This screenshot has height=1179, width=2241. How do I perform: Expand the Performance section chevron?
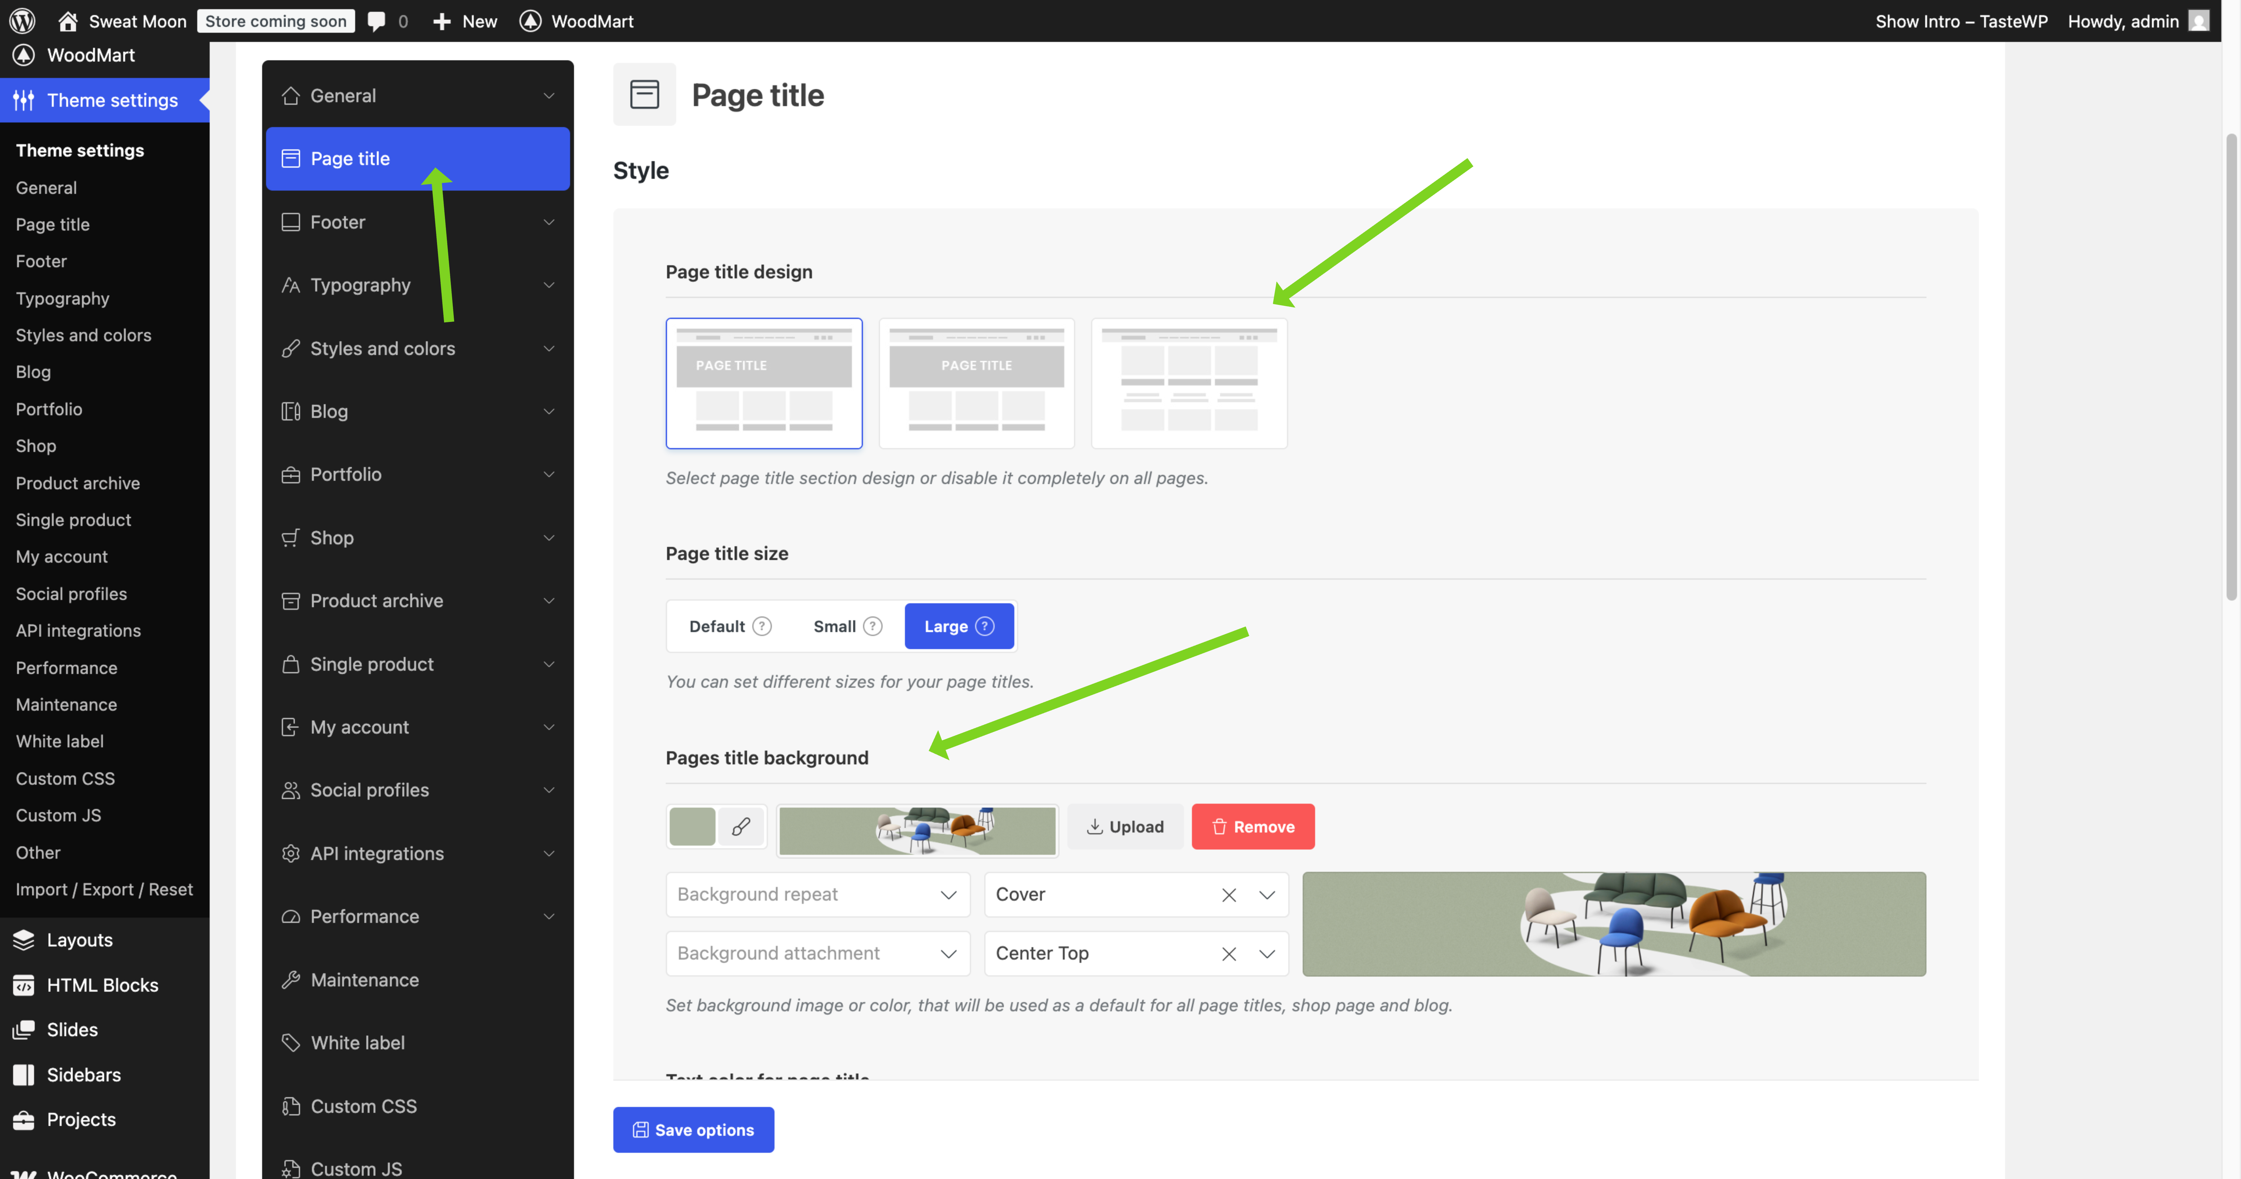click(x=549, y=916)
